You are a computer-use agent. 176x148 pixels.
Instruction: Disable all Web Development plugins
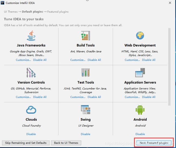(149, 60)
